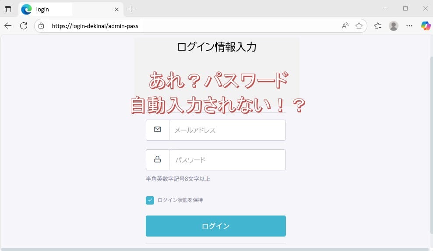Click the ログイン button
This screenshot has height=251, width=433.
pyautogui.click(x=216, y=226)
